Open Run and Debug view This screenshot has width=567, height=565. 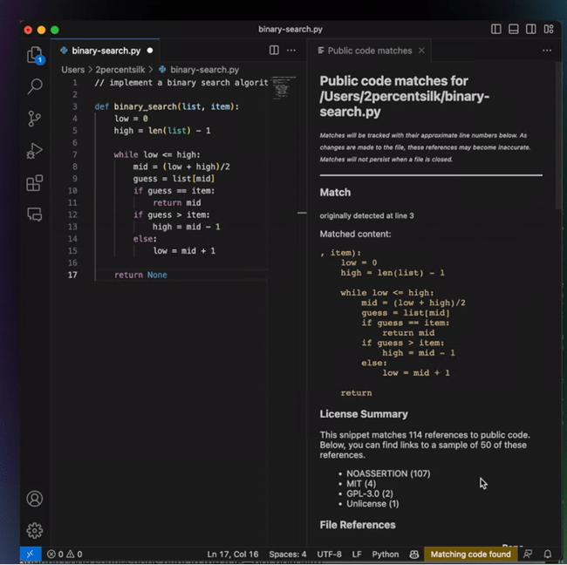coord(35,151)
